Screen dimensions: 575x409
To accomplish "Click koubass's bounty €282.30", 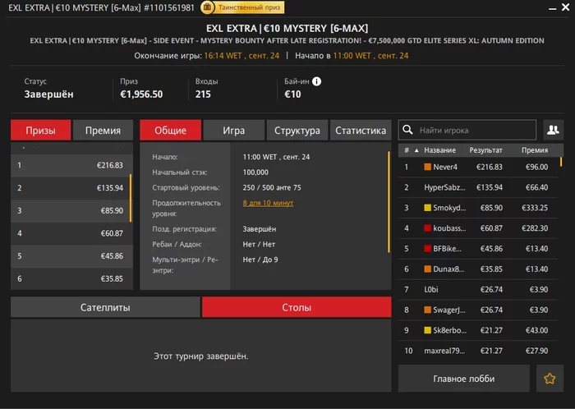I will (535, 228).
